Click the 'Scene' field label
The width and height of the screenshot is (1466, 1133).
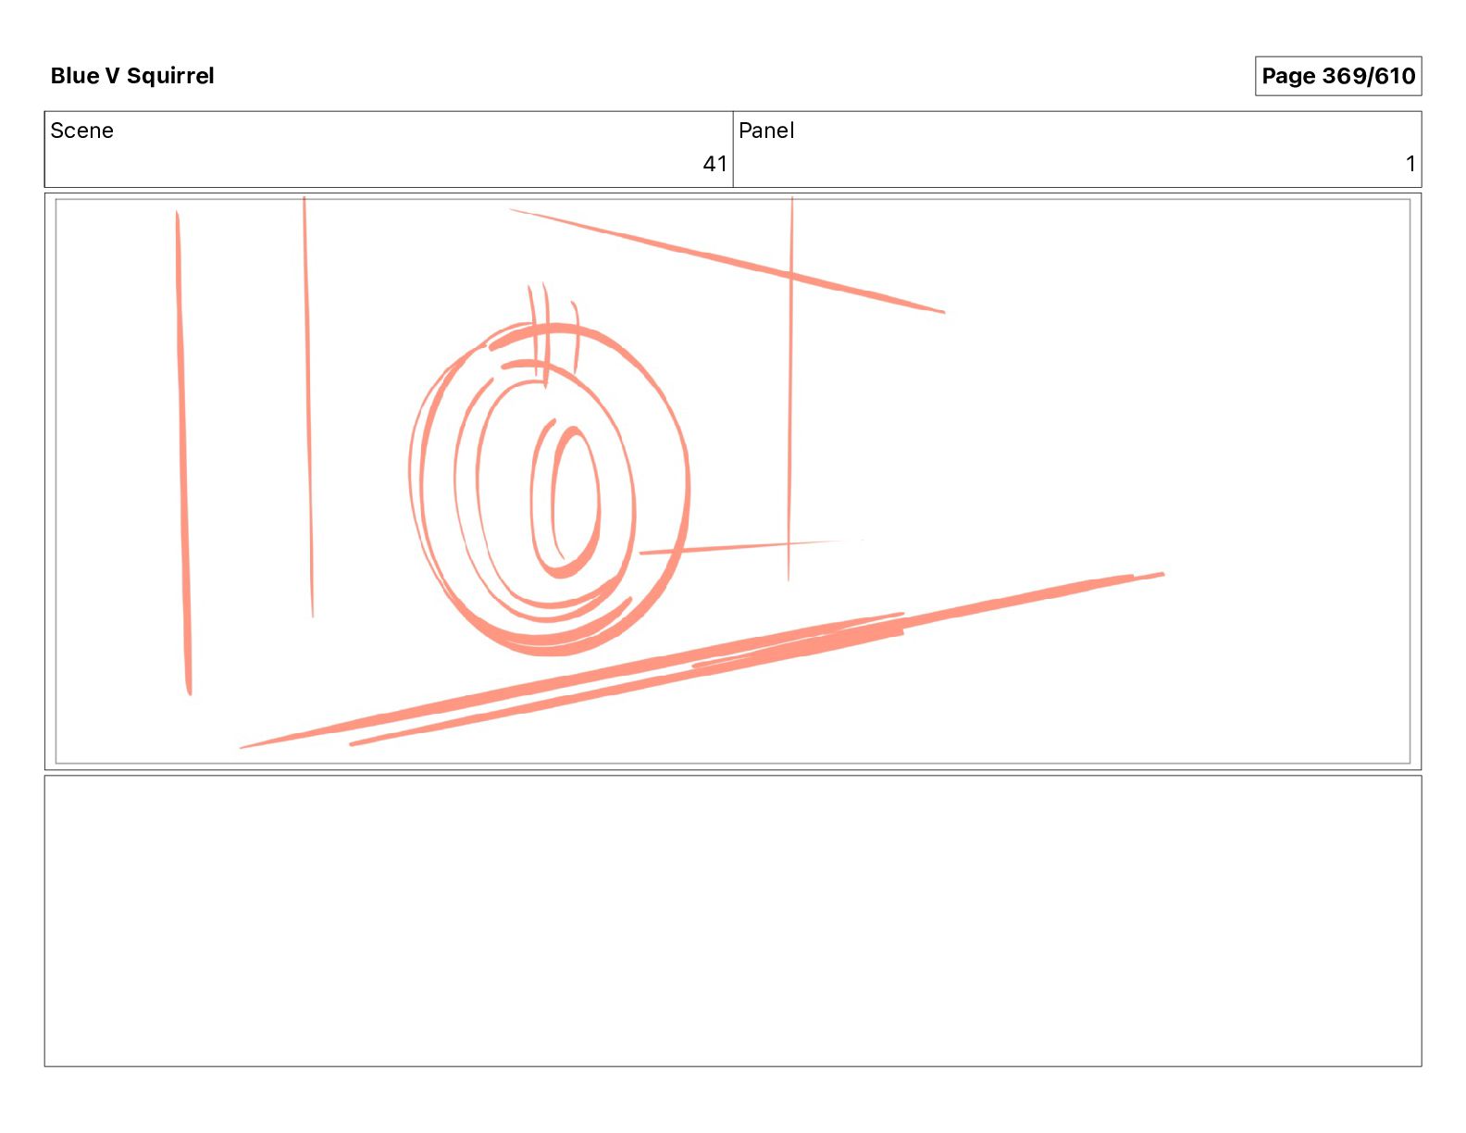point(81,131)
